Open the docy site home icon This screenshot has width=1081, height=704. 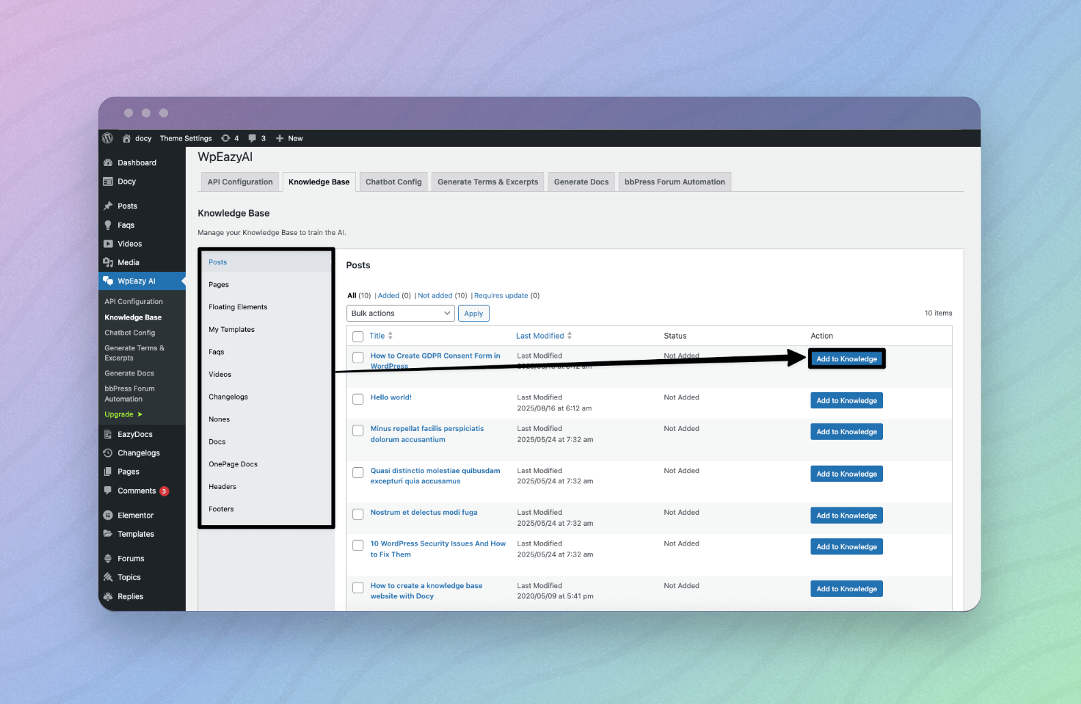pyautogui.click(x=126, y=138)
